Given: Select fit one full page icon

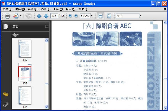Looking at the screenshot, I should click(109, 16).
